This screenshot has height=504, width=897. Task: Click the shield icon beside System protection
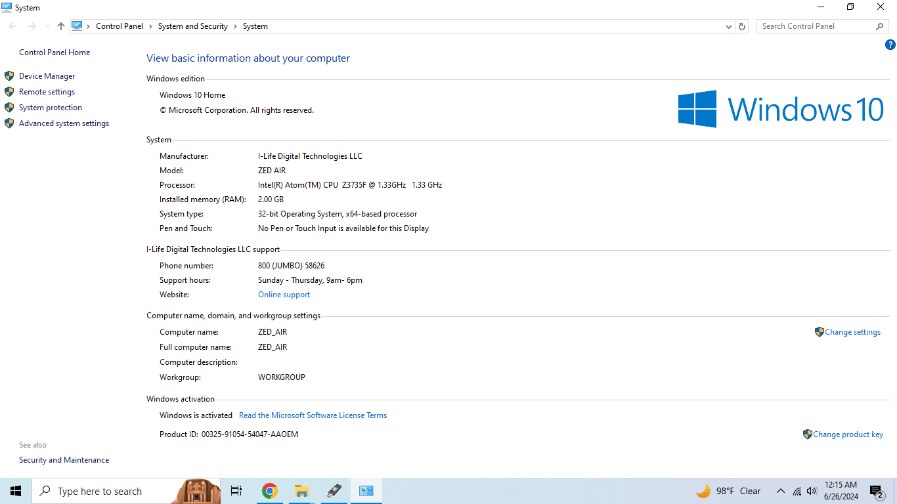[x=9, y=108]
